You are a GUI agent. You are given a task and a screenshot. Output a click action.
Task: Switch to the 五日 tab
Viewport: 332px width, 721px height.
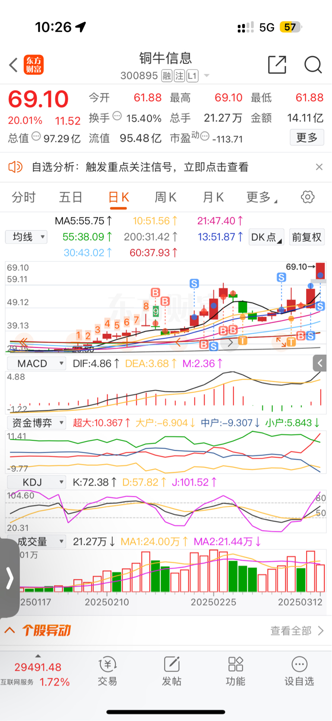[71, 197]
